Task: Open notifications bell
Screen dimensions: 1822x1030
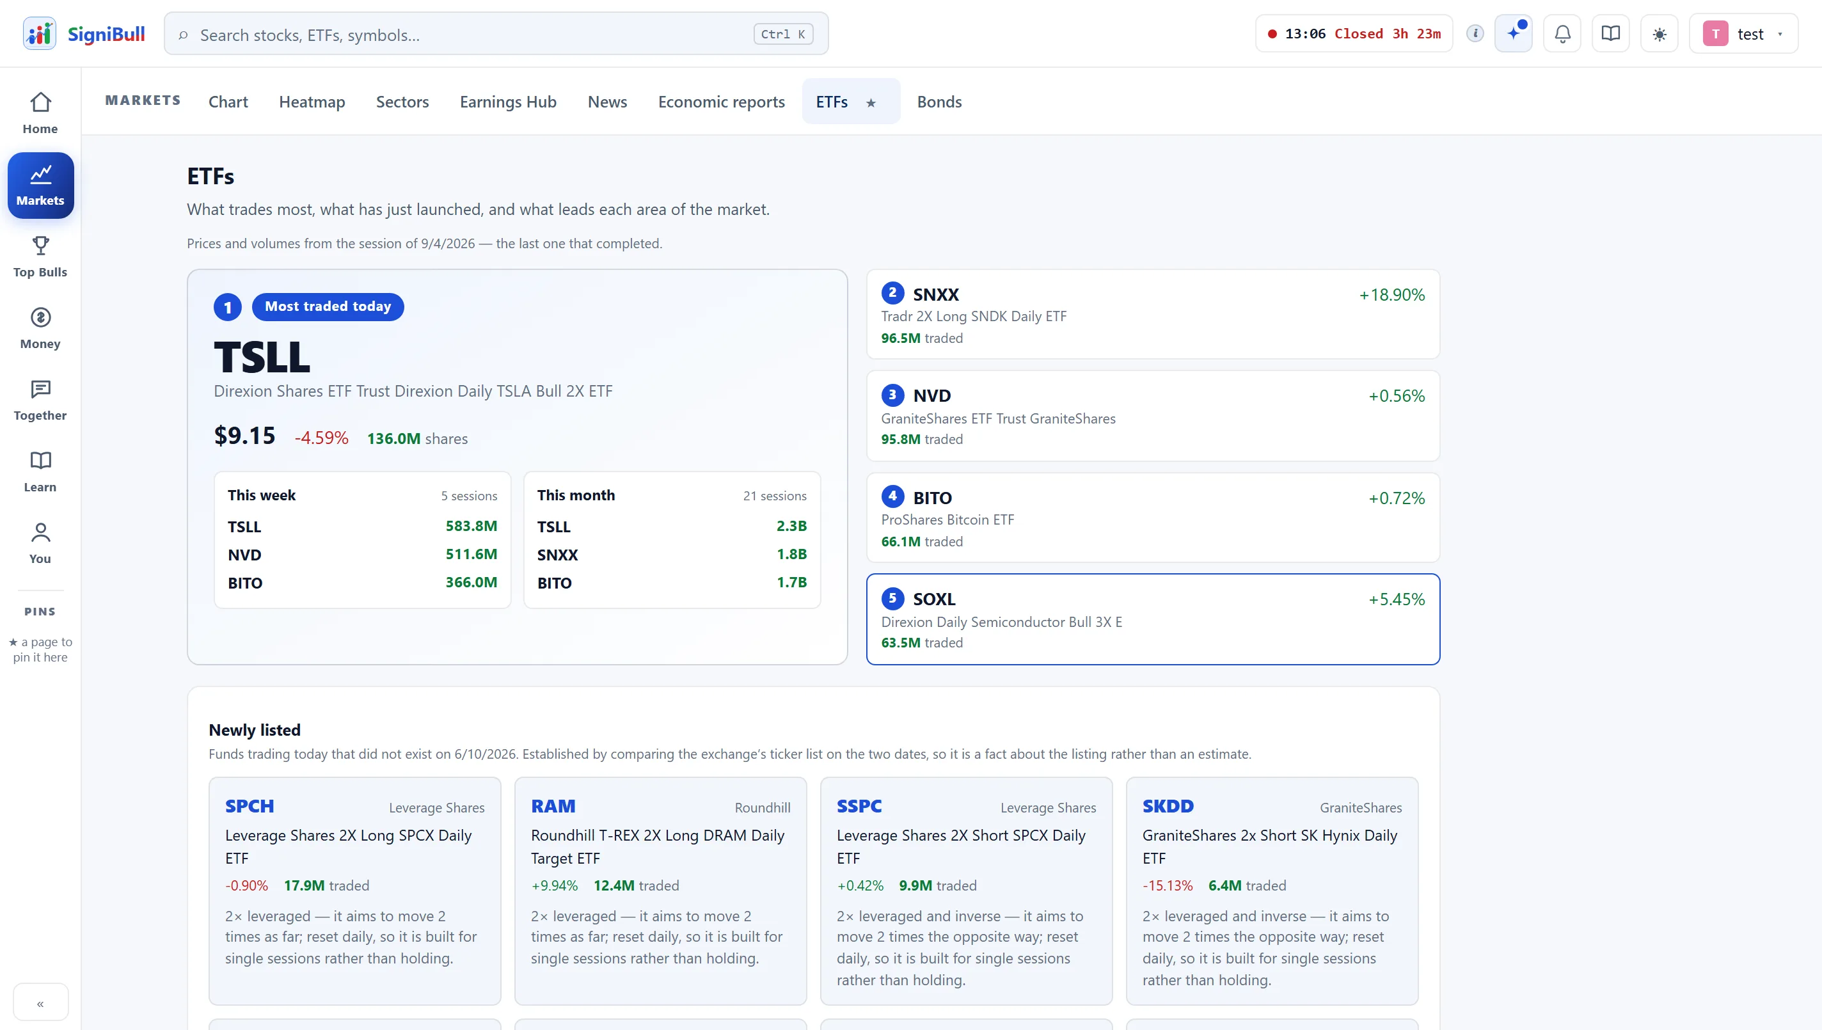Action: (x=1562, y=33)
